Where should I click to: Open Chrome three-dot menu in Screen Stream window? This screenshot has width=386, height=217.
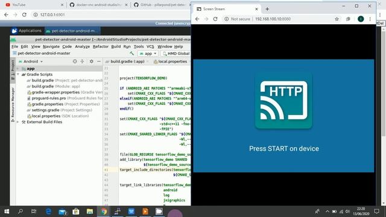(x=370, y=19)
